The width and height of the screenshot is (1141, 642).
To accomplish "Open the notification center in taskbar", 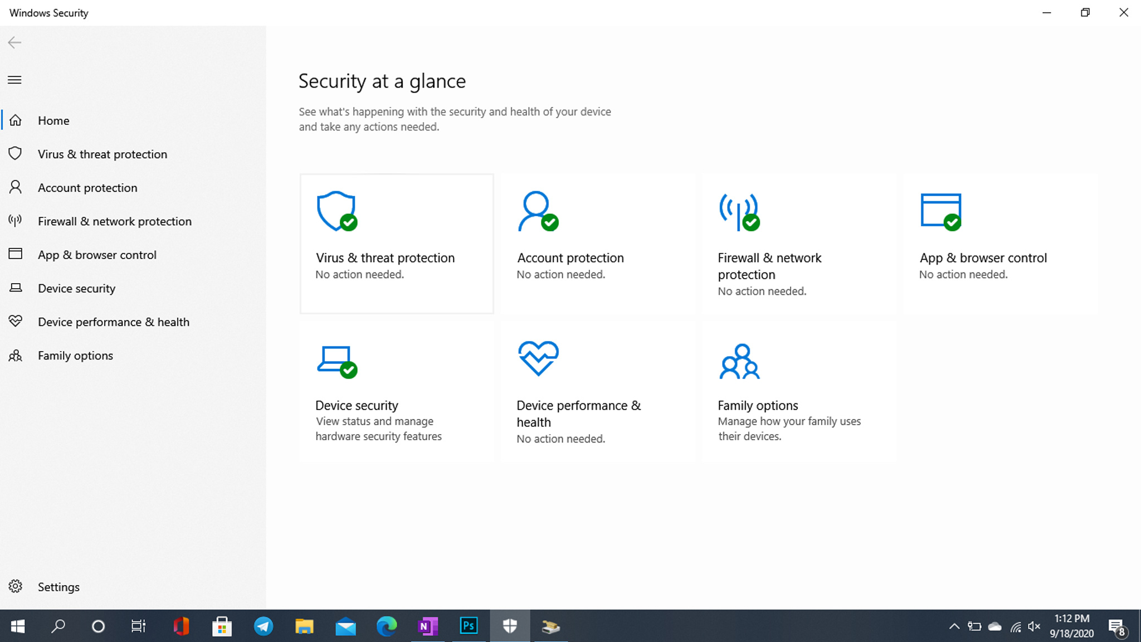I will coord(1116,626).
